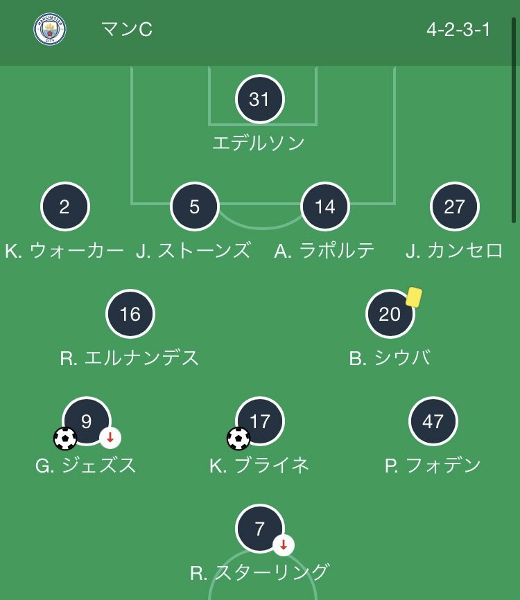Select player number 47 P. フォデン circle

tap(433, 421)
